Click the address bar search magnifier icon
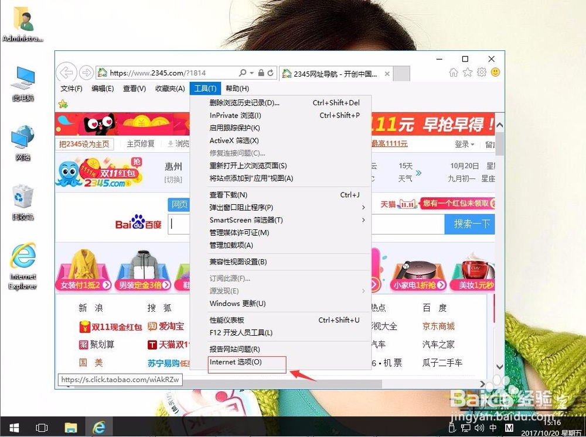Screen dimensions: 586x437 point(243,73)
